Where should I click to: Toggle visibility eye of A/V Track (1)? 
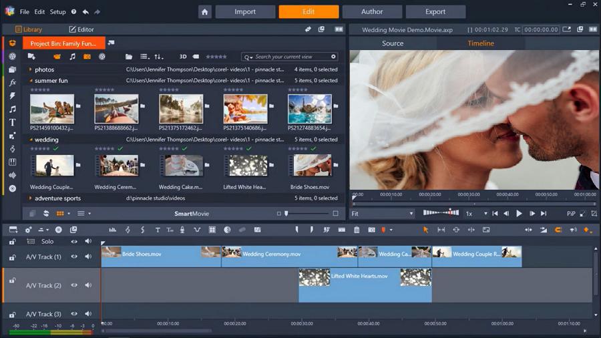click(x=74, y=257)
